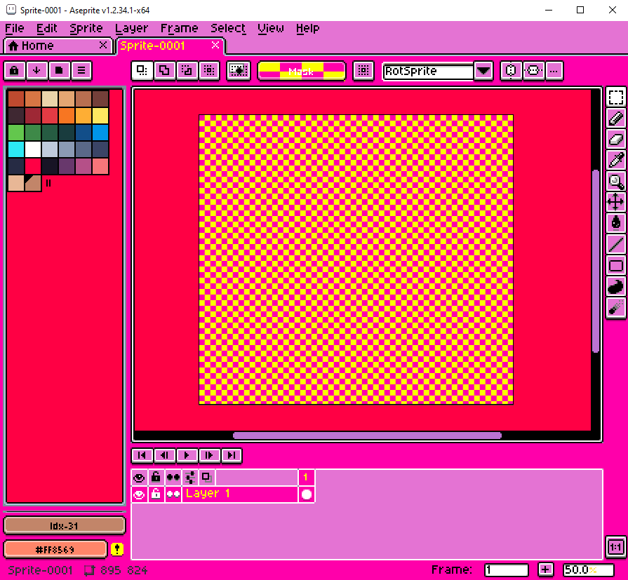This screenshot has height=580, width=628.
Task: Click the Idx-31 foreground color button
Action: click(x=65, y=525)
